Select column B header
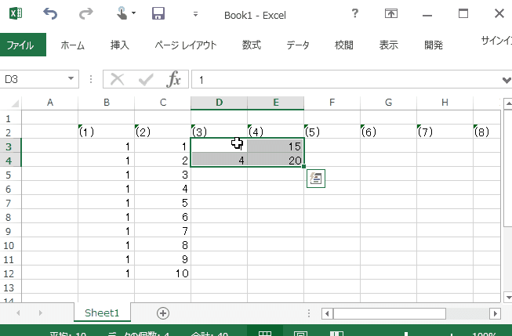This screenshot has height=336, width=512. pyautogui.click(x=107, y=103)
